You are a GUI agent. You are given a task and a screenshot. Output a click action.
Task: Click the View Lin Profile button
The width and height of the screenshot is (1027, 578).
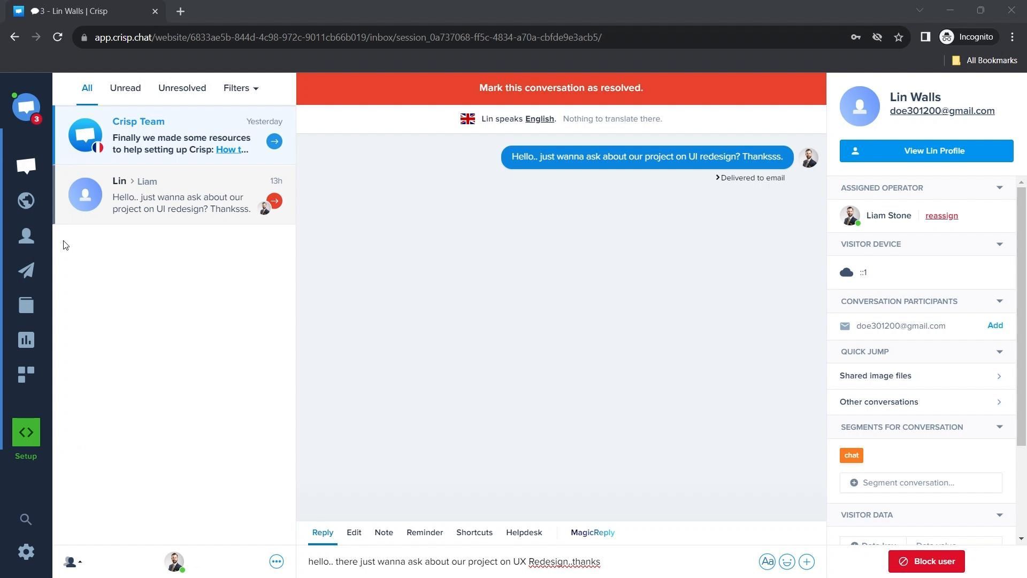926,151
